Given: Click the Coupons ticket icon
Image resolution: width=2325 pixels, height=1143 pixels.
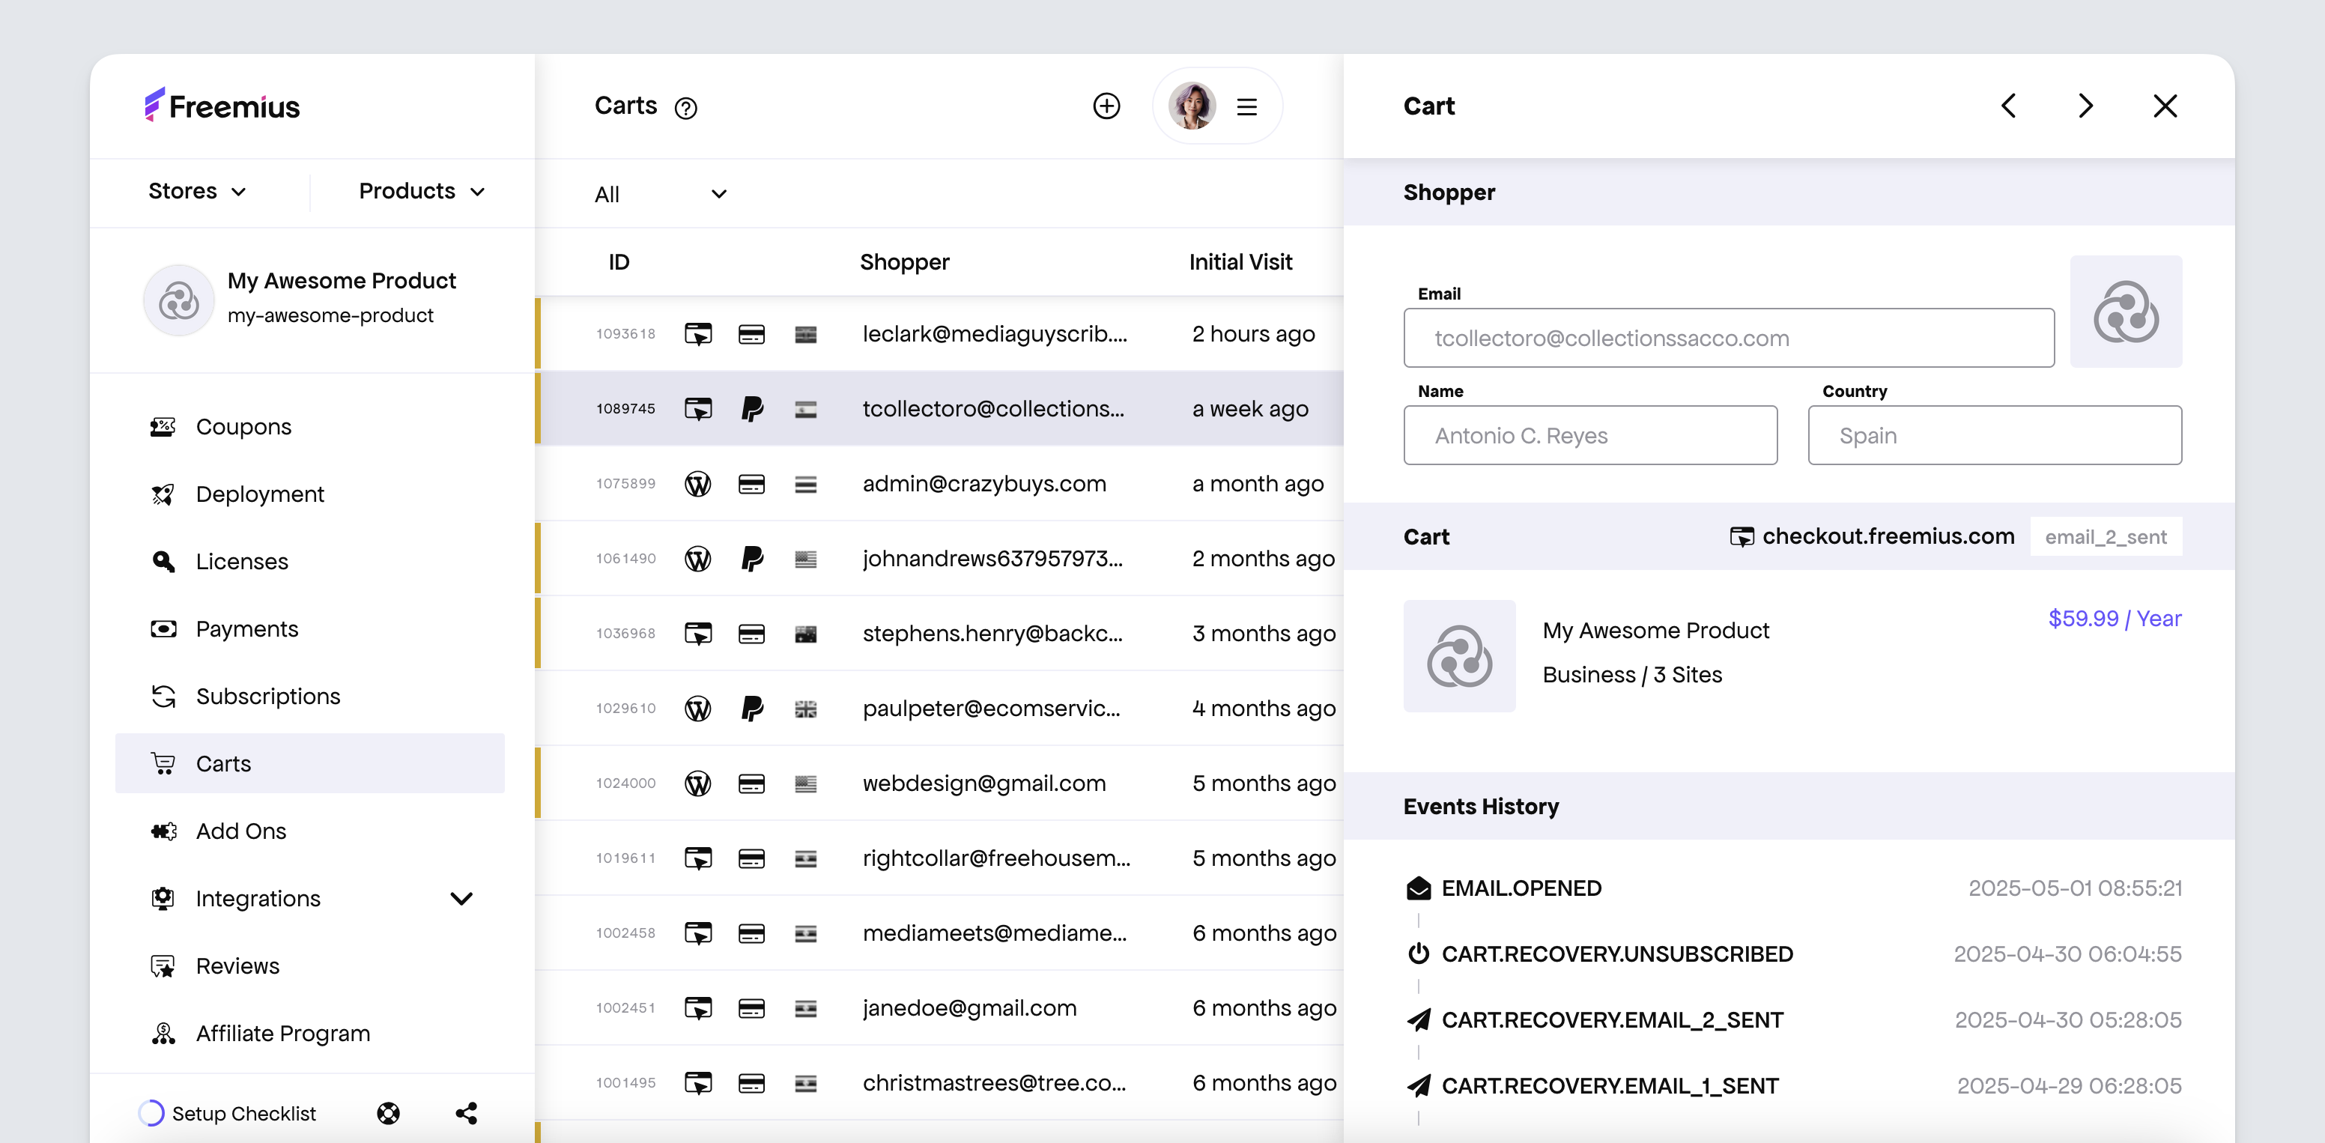Looking at the screenshot, I should click(163, 426).
